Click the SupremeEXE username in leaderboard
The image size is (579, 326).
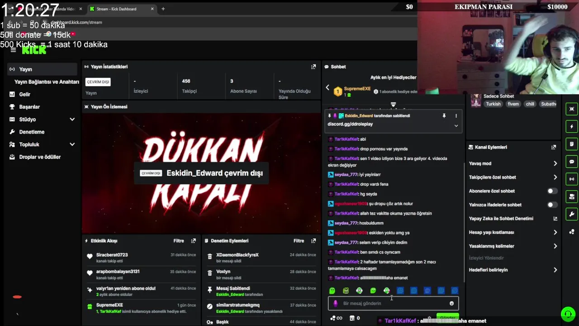coord(357,89)
